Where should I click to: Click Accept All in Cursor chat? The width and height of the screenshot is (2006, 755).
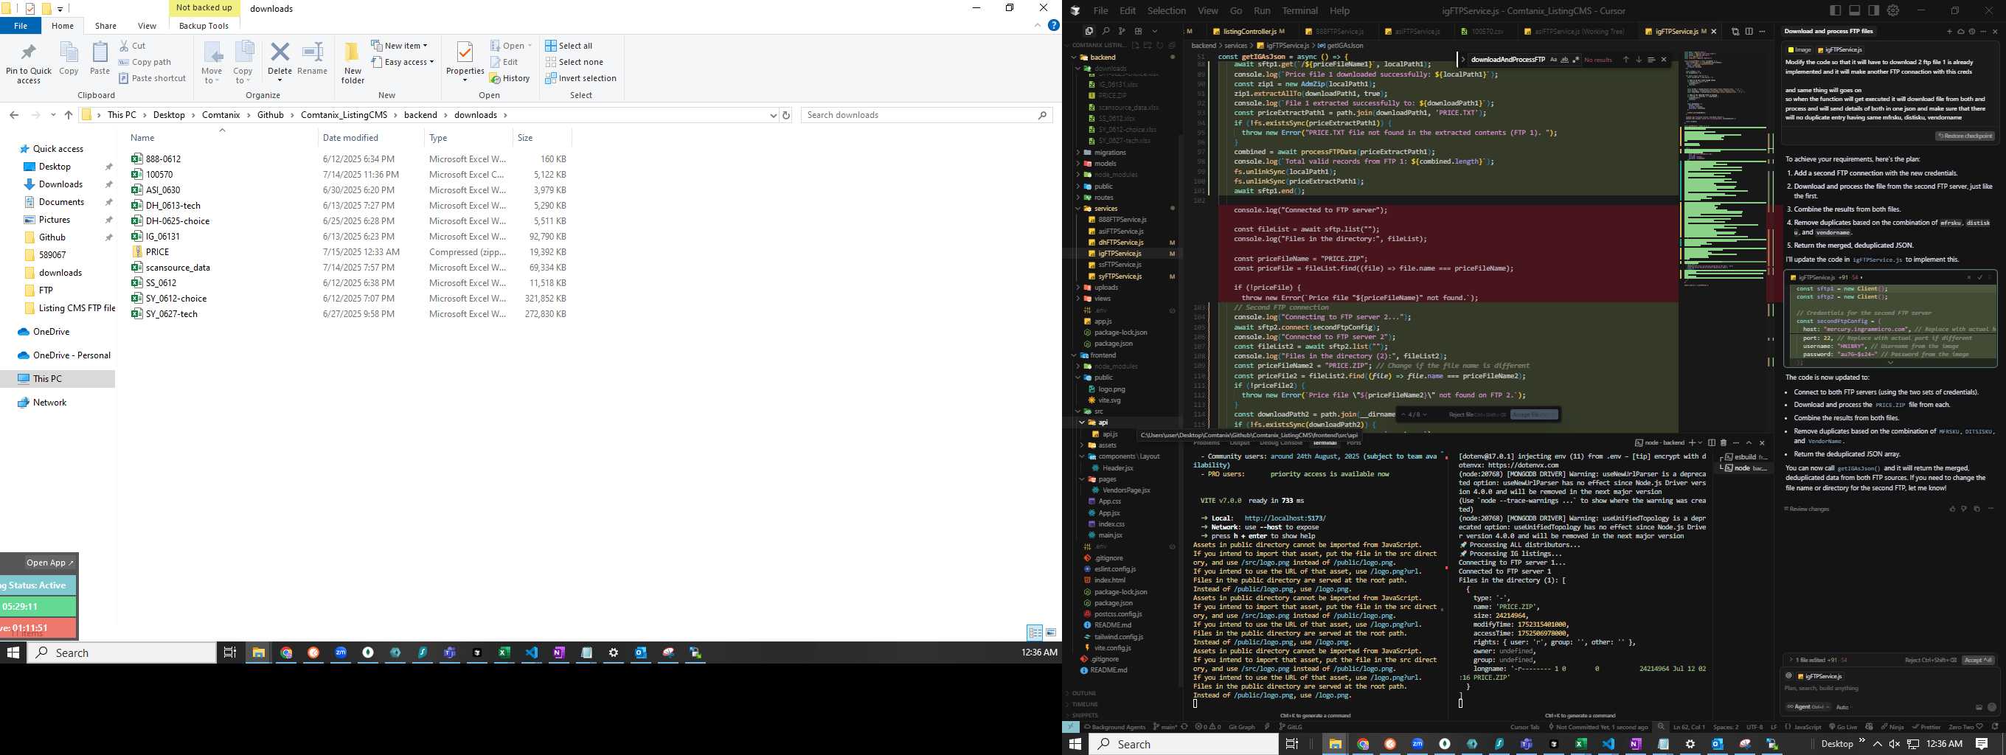(1978, 660)
